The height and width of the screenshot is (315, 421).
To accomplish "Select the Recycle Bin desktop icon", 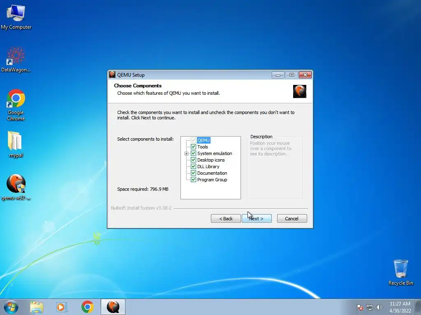I will coord(400,272).
